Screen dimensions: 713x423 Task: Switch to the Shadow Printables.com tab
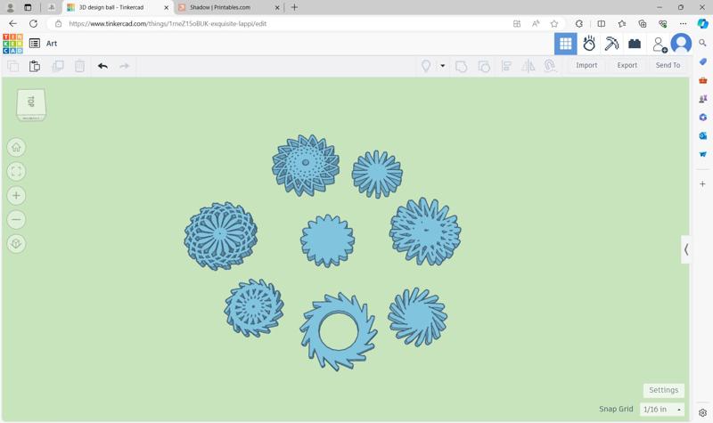point(219,7)
